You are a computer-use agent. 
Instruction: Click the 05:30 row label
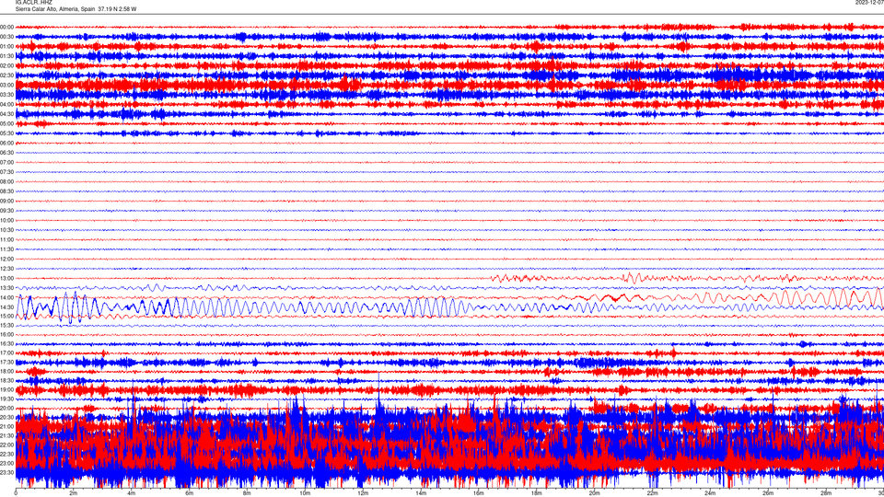pyautogui.click(x=6, y=133)
